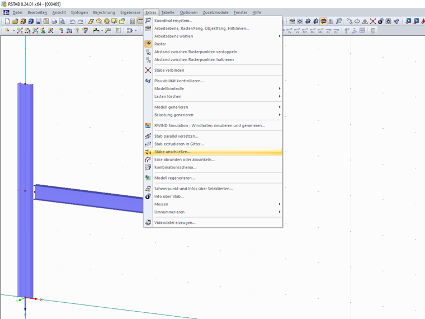
Task: Save the model using the floppy disk icon
Action: (39, 21)
